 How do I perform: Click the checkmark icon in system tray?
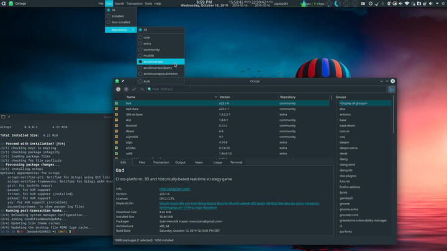pyautogui.click(x=377, y=4)
